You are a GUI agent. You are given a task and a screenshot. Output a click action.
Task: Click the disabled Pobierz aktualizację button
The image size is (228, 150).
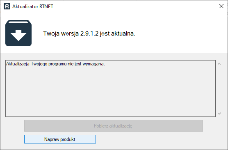(114, 125)
